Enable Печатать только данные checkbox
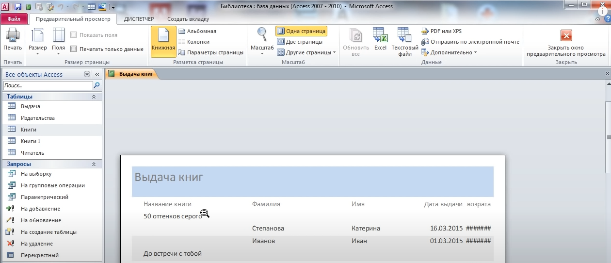The width and height of the screenshot is (611, 263). click(x=74, y=49)
